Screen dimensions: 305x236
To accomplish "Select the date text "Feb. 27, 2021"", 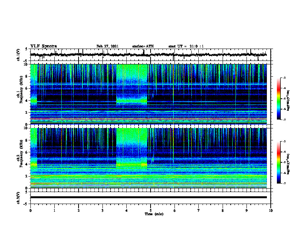I will point(107,46).
